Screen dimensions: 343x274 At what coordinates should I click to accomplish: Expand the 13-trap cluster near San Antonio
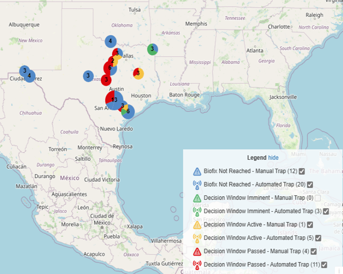(114, 100)
